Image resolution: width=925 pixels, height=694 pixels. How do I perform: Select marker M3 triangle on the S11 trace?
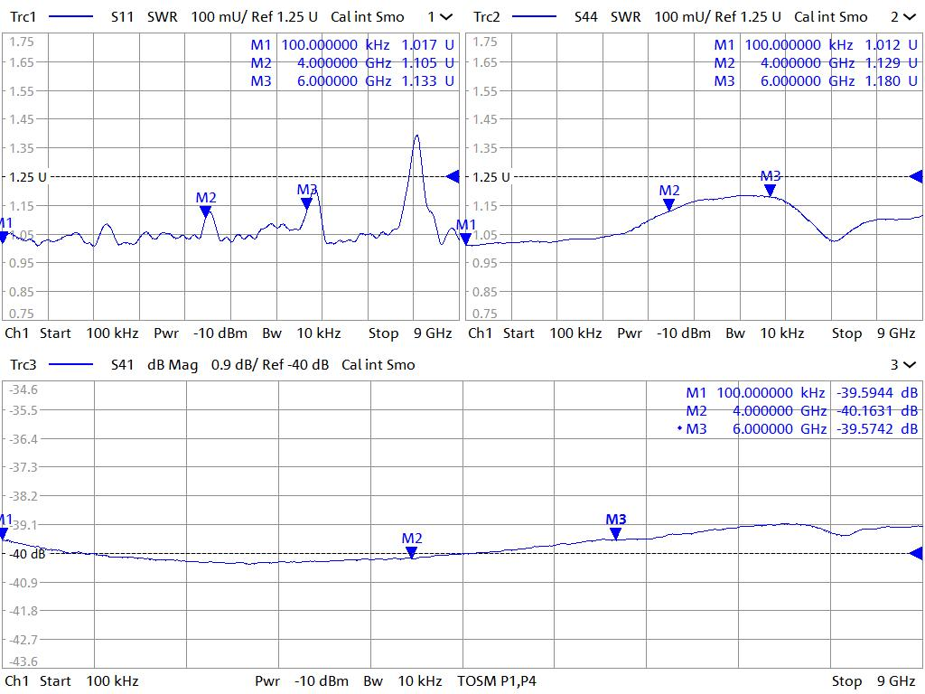click(x=307, y=203)
